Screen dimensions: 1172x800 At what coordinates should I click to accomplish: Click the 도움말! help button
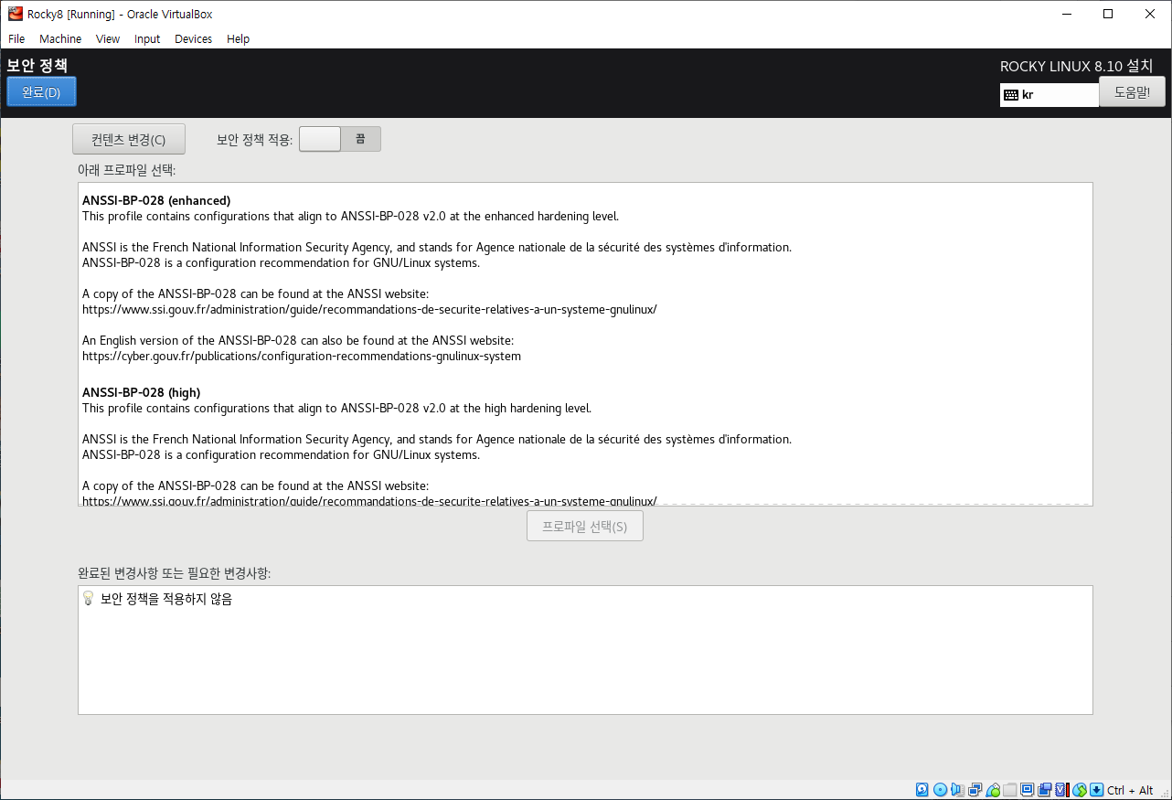click(x=1132, y=92)
